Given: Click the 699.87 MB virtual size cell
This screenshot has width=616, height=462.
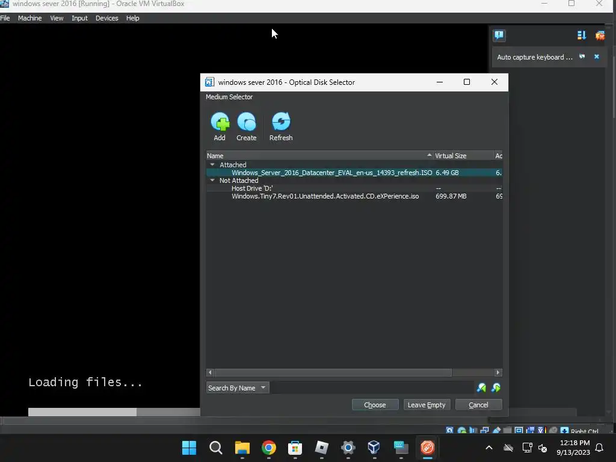Looking at the screenshot, I should pos(451,196).
